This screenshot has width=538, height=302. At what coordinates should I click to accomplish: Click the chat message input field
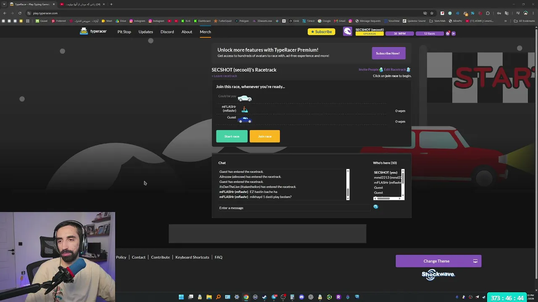pos(294,208)
